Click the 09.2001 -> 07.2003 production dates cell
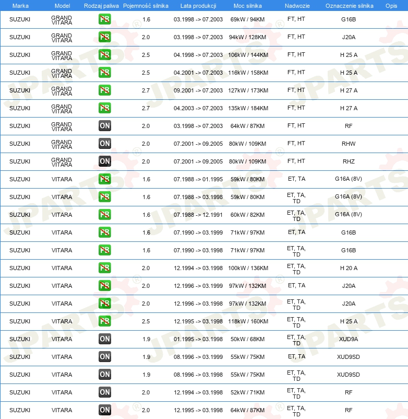Screen dimensions: 408x419 (198, 90)
